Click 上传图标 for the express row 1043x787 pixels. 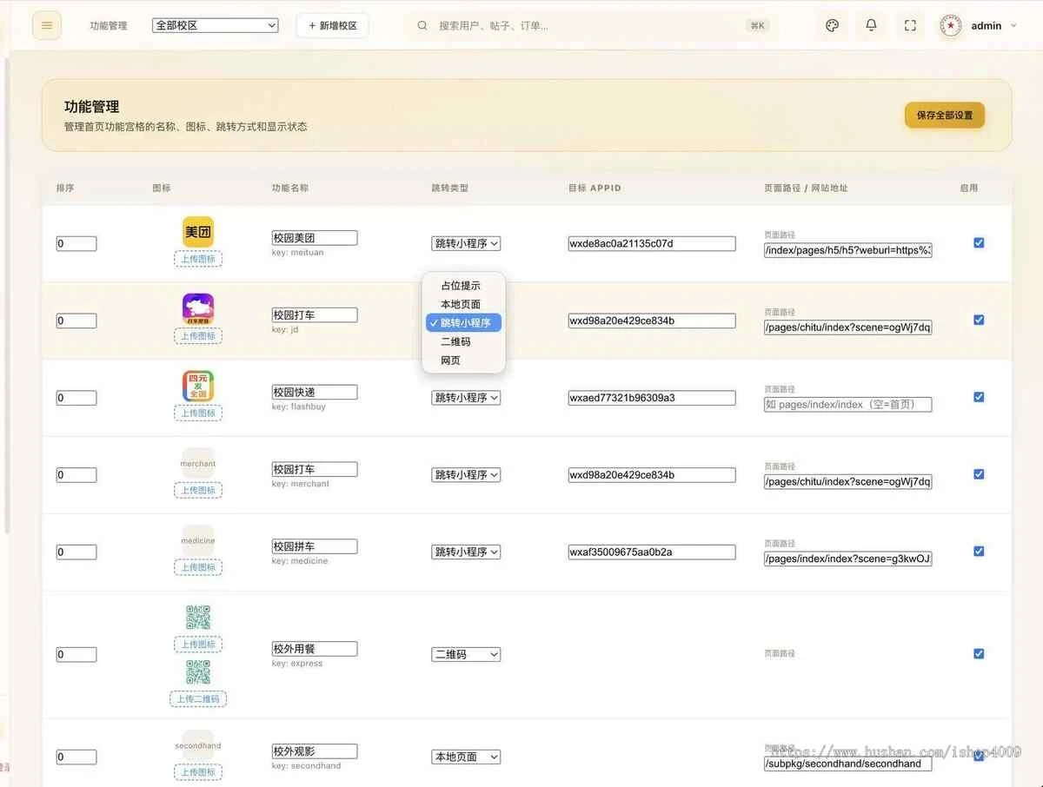pos(198,645)
